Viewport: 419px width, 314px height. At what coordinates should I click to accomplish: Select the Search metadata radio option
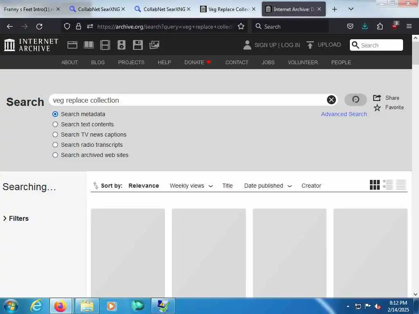click(55, 114)
